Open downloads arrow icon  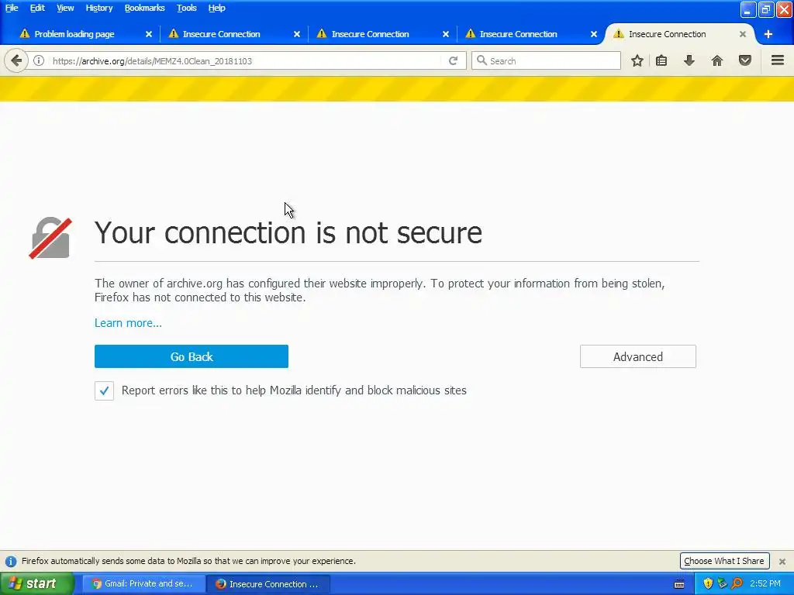689,60
